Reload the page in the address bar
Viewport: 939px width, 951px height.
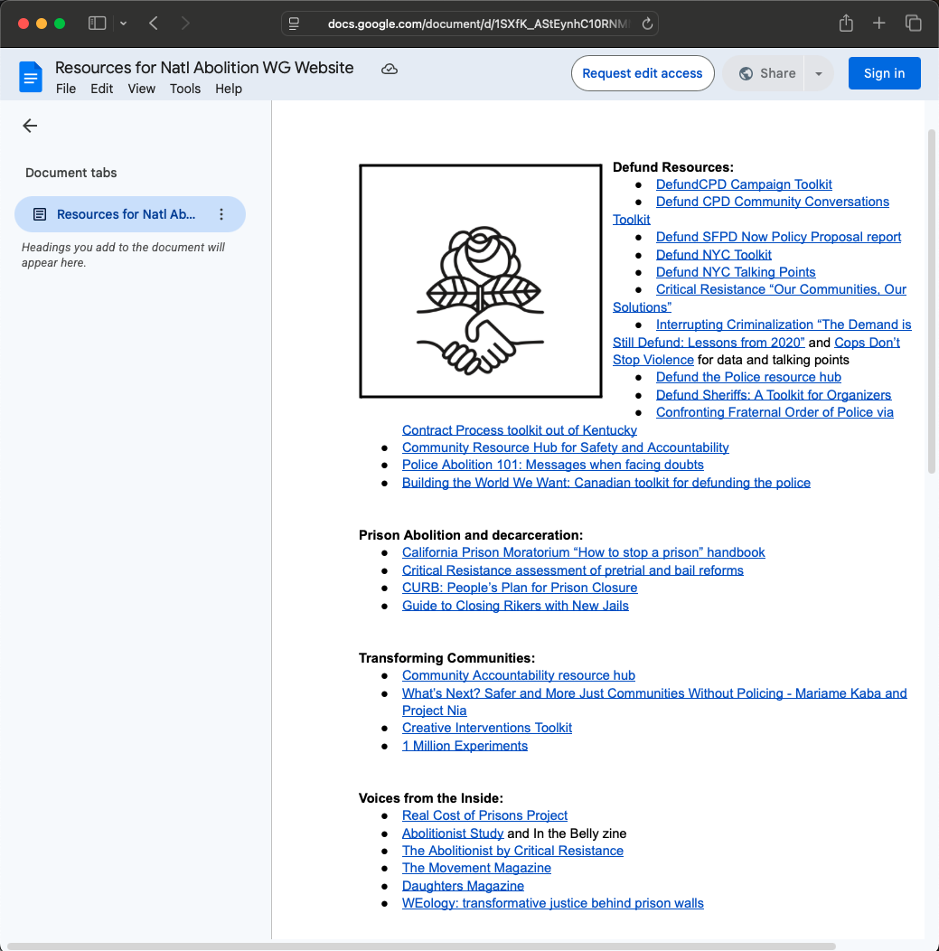coord(647,24)
